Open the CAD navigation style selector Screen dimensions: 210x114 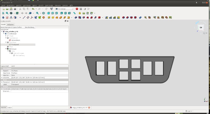point(189,111)
